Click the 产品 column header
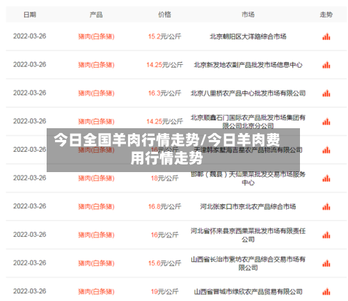348x301 pixels. [x=96, y=15]
